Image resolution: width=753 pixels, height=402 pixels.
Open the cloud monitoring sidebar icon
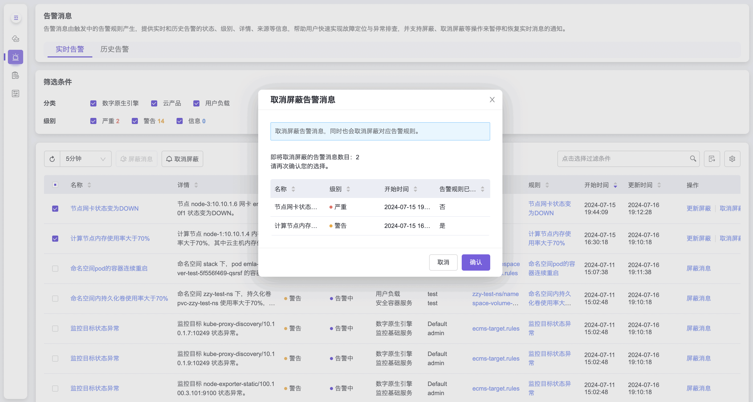(x=16, y=39)
